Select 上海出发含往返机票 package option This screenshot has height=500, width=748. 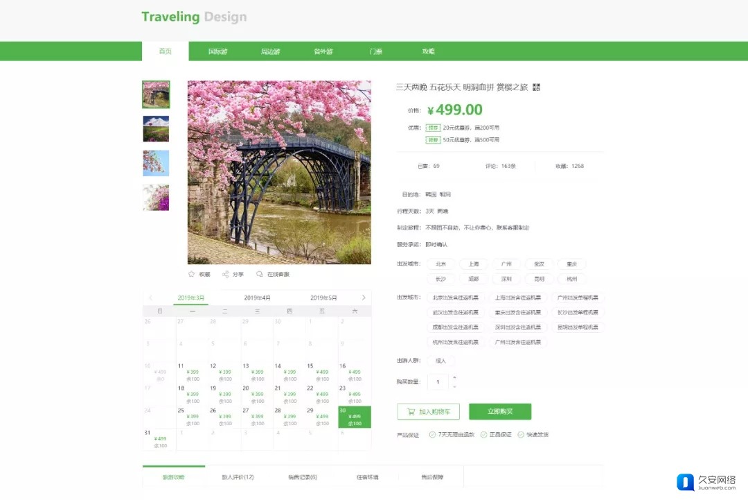coord(517,298)
